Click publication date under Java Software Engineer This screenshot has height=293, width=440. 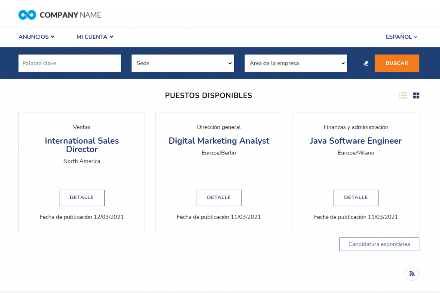click(x=356, y=217)
